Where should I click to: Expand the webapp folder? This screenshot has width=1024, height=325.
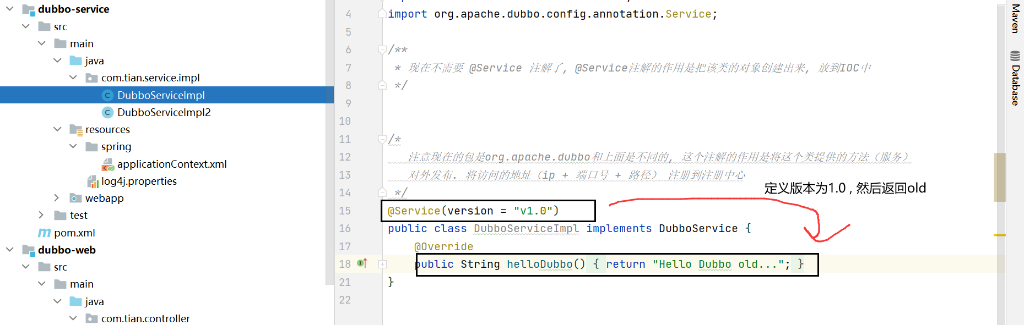(x=57, y=197)
